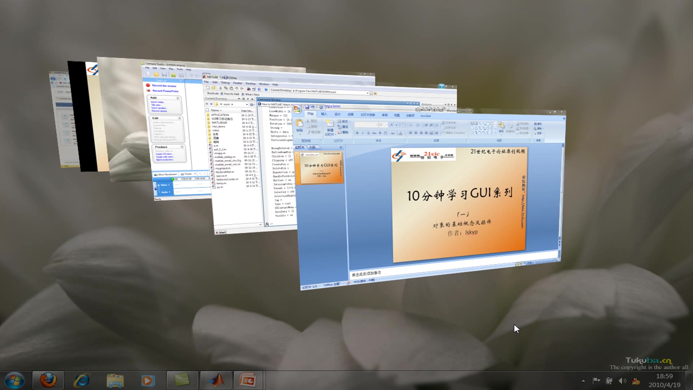The width and height of the screenshot is (693, 390).
Task: Click the New Slide icon in PowerPoint
Action: [330, 123]
